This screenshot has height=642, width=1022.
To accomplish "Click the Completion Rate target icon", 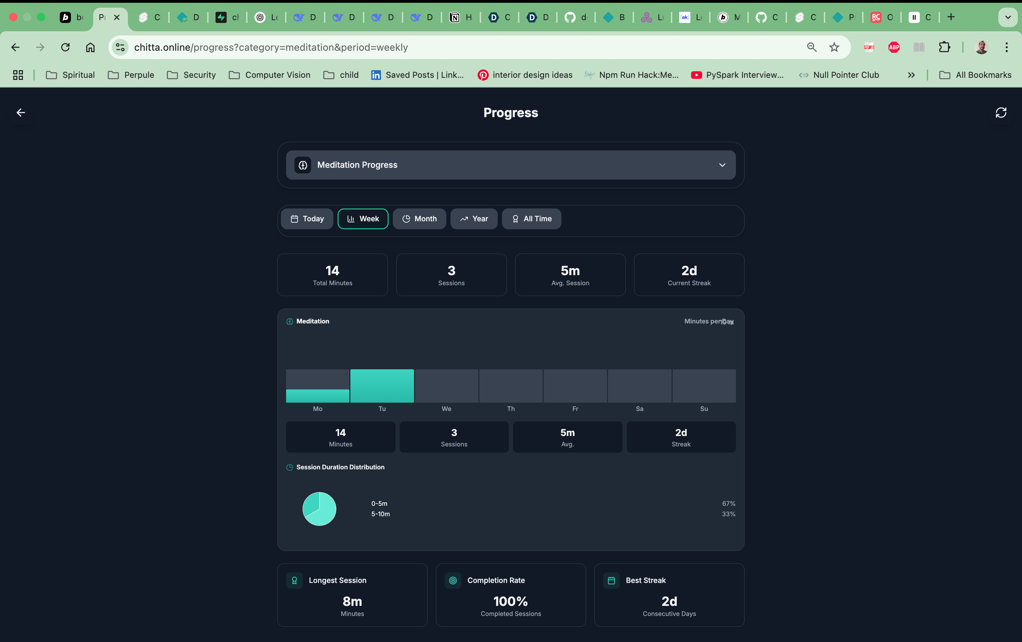I will (x=453, y=580).
